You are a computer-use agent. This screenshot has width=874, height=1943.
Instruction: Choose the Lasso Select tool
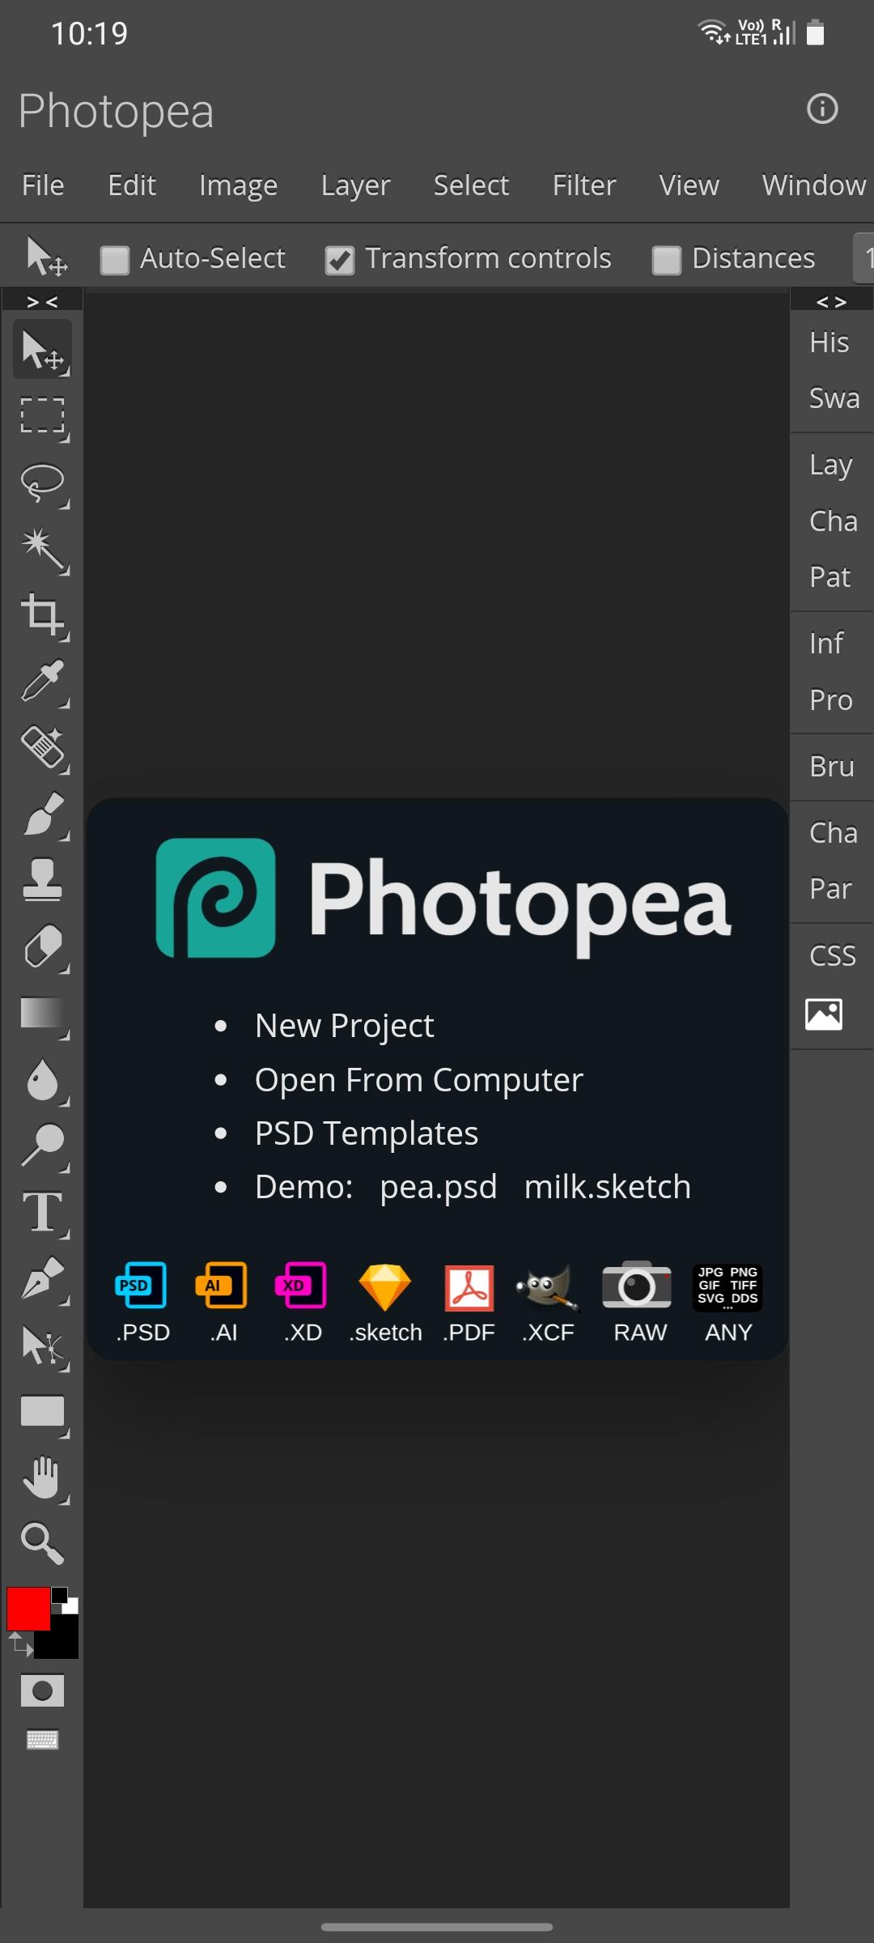[x=42, y=483]
